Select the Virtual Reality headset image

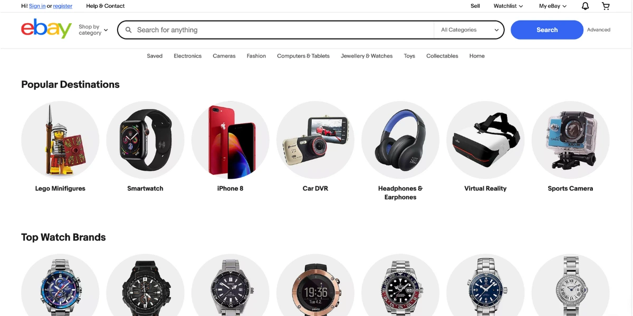click(485, 140)
